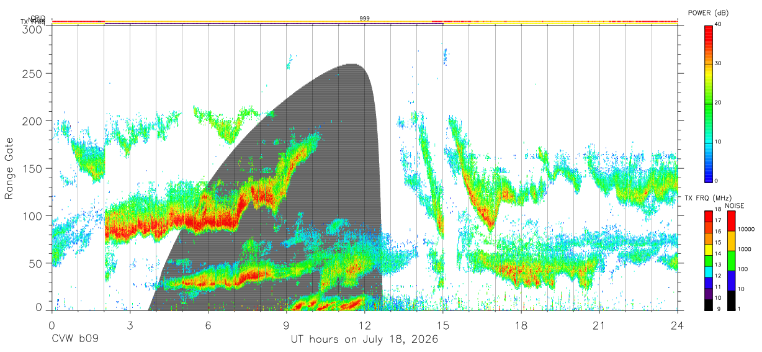
Task: Click the 9 hour tick label on time axis
Action: (x=287, y=325)
